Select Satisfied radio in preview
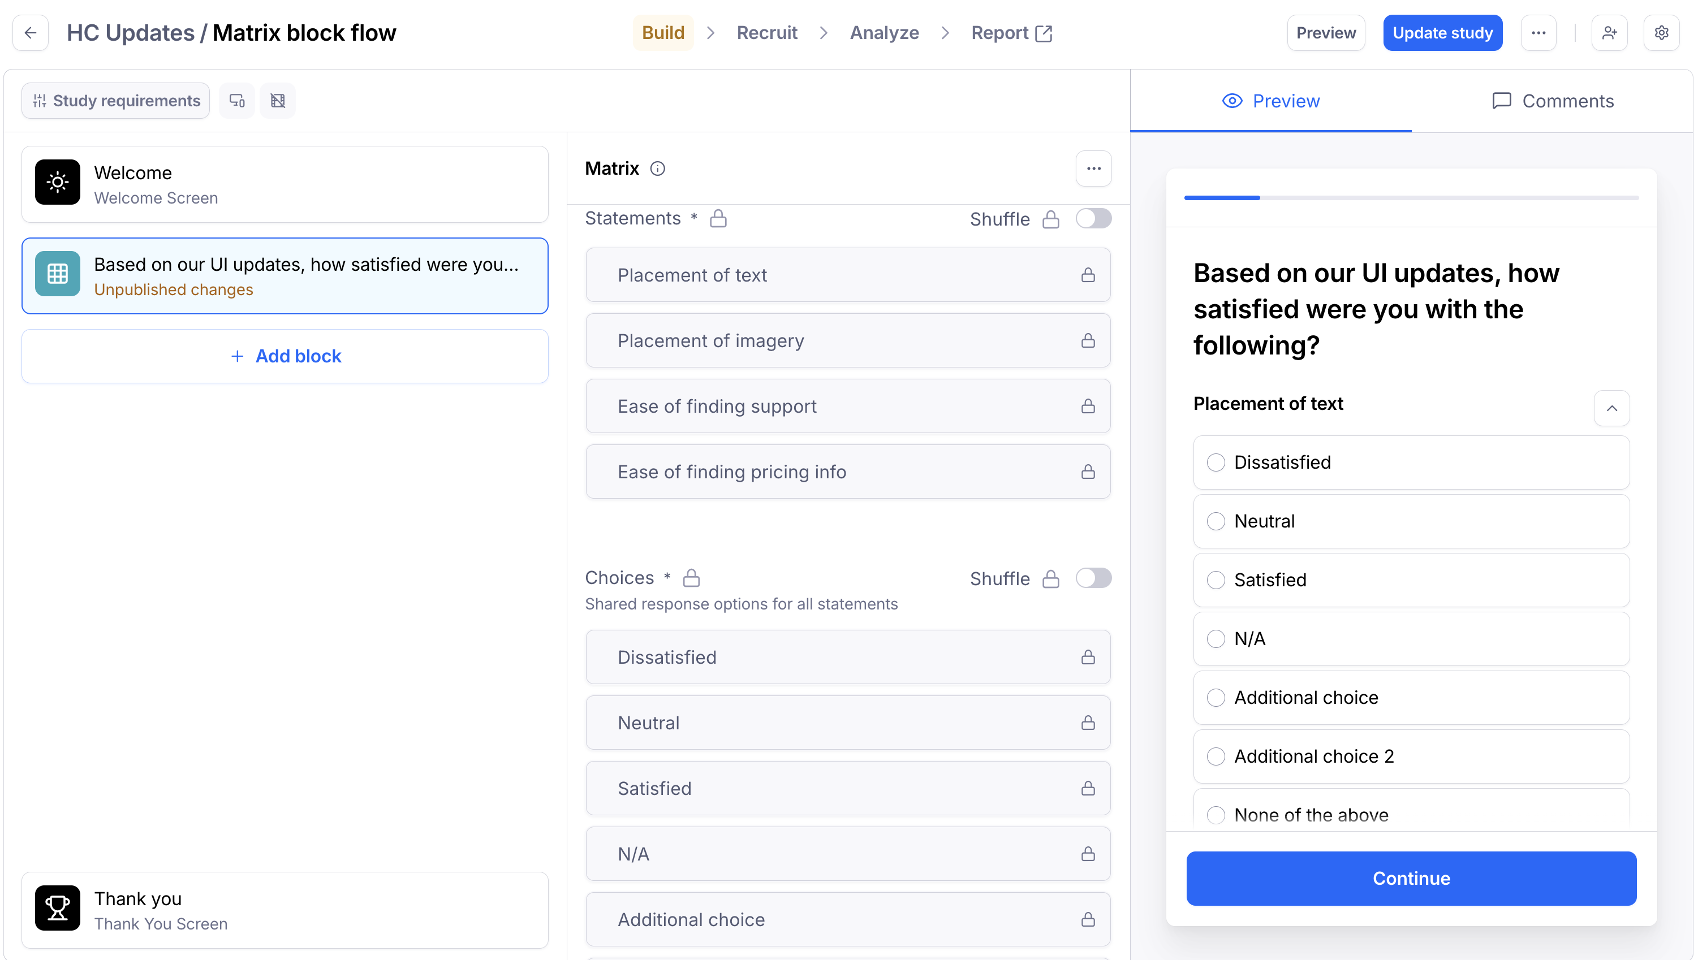This screenshot has width=1698, height=960. tap(1216, 580)
